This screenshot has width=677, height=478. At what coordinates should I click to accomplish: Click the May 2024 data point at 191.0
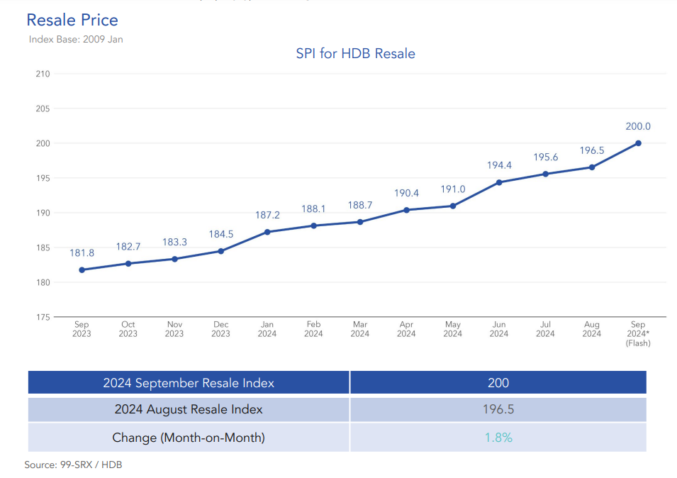(x=453, y=205)
